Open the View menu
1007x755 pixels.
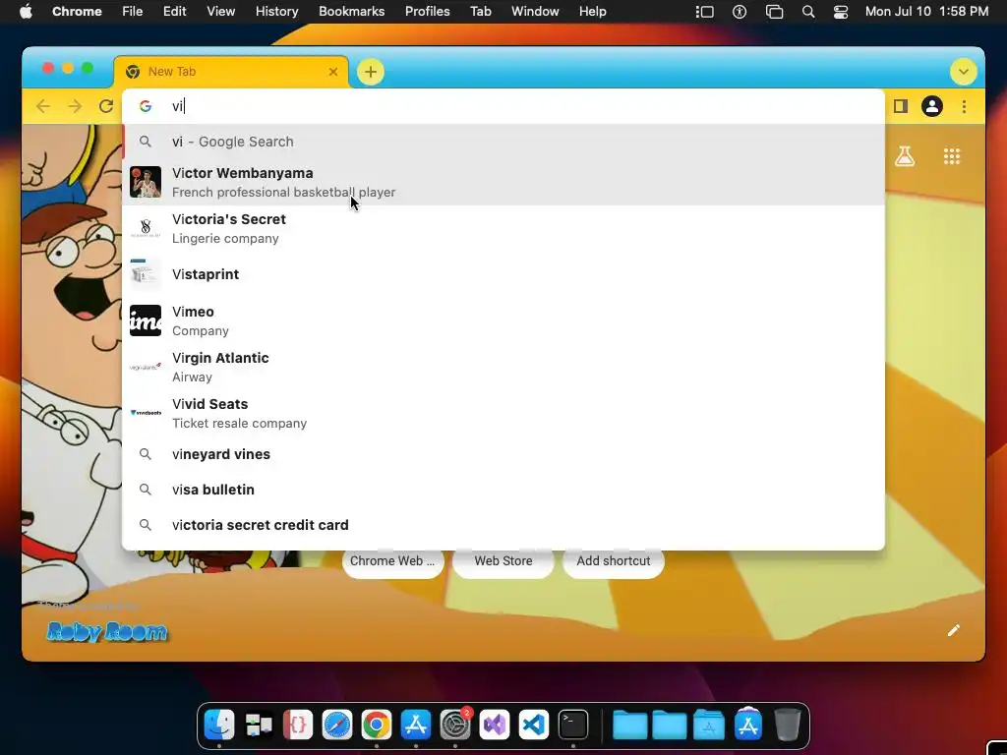[221, 12]
